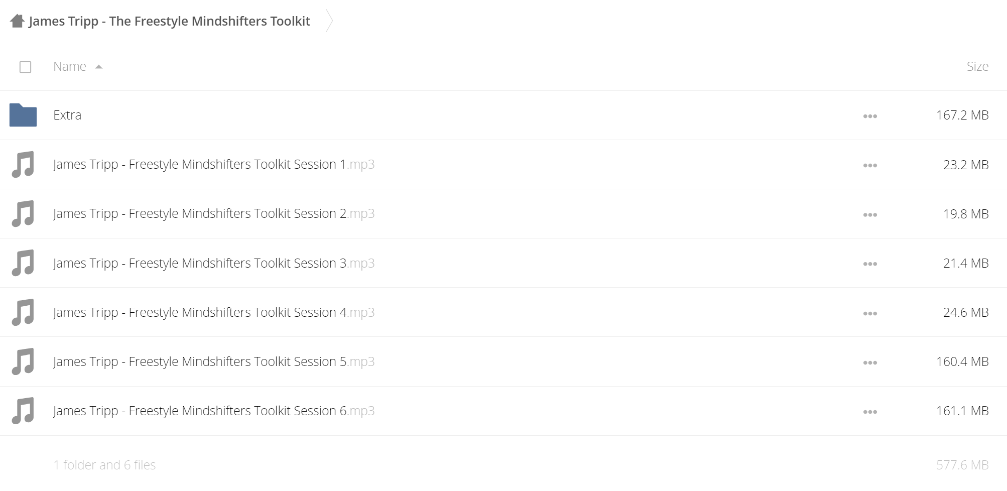1007x491 pixels.
Task: Click the music note icon for Session 6
Action: coord(23,411)
